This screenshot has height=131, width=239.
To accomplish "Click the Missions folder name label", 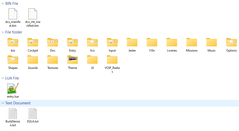I will pyautogui.click(x=192, y=51).
